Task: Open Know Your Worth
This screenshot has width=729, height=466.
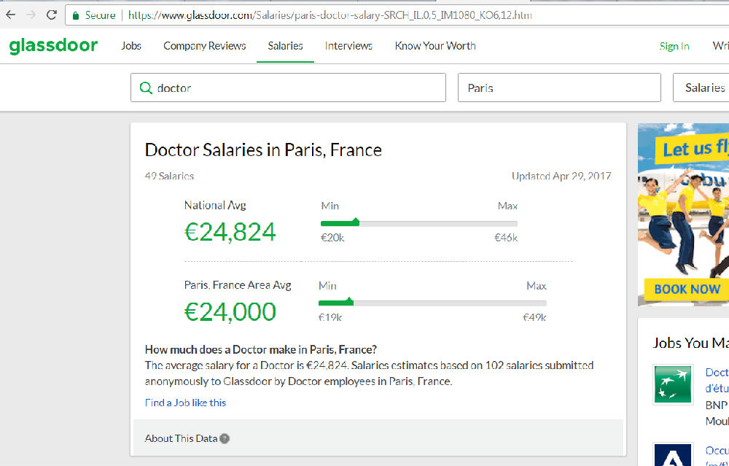Action: (x=435, y=46)
